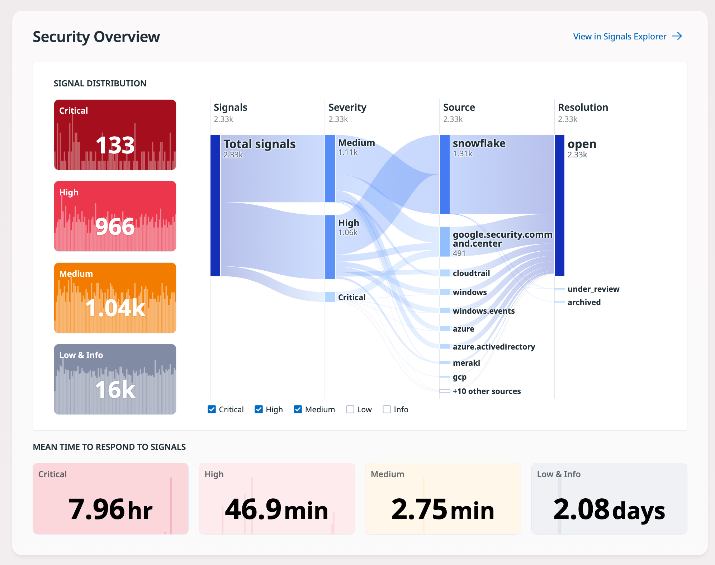Select the Medium 1.04k signals tile

point(115,298)
